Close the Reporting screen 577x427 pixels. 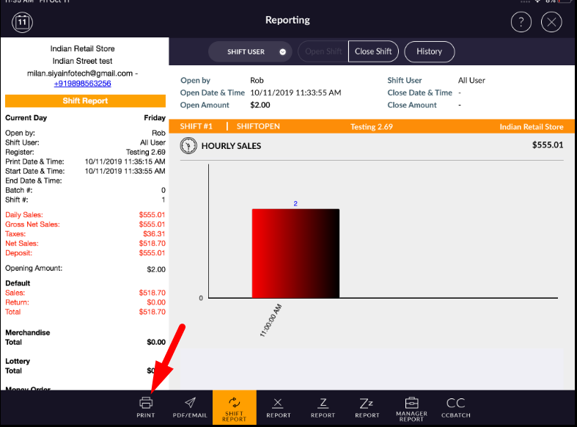point(551,22)
